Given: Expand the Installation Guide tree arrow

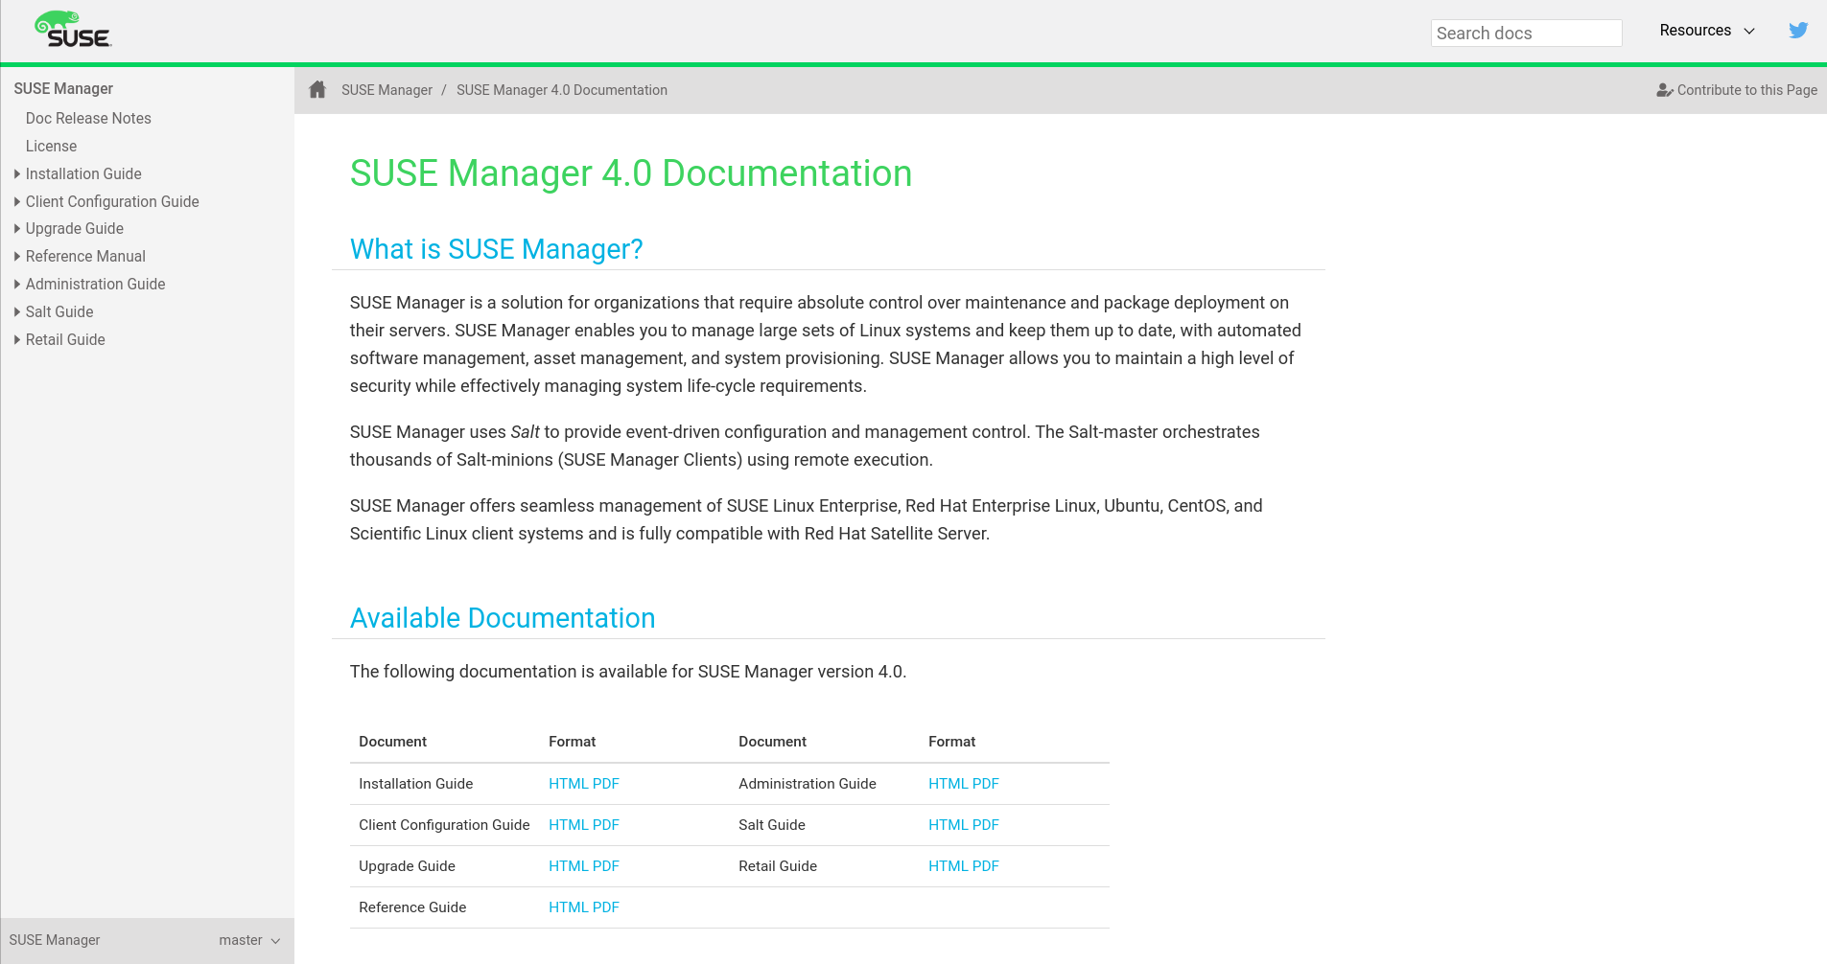Looking at the screenshot, I should tap(17, 173).
